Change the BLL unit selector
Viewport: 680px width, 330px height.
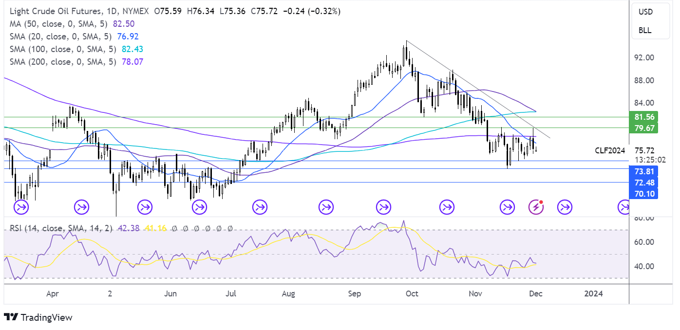click(x=645, y=30)
